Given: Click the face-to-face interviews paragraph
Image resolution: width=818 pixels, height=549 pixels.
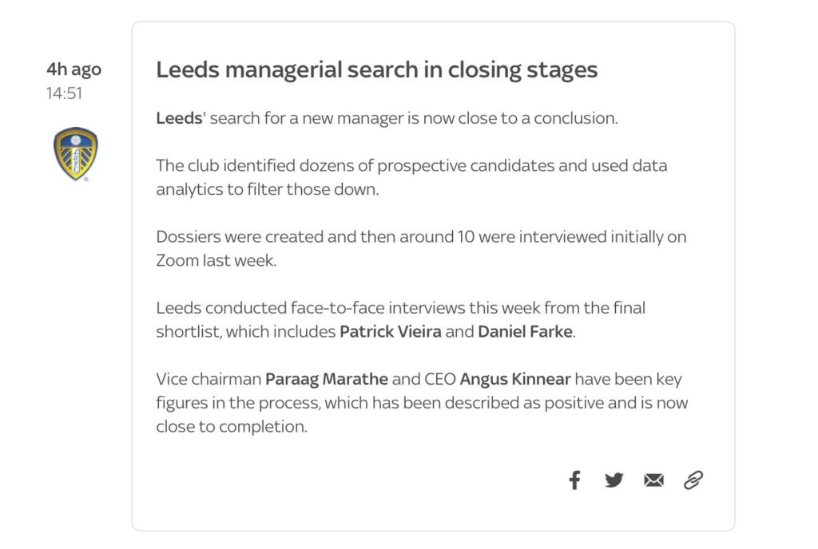Looking at the screenshot, I should pos(401,320).
